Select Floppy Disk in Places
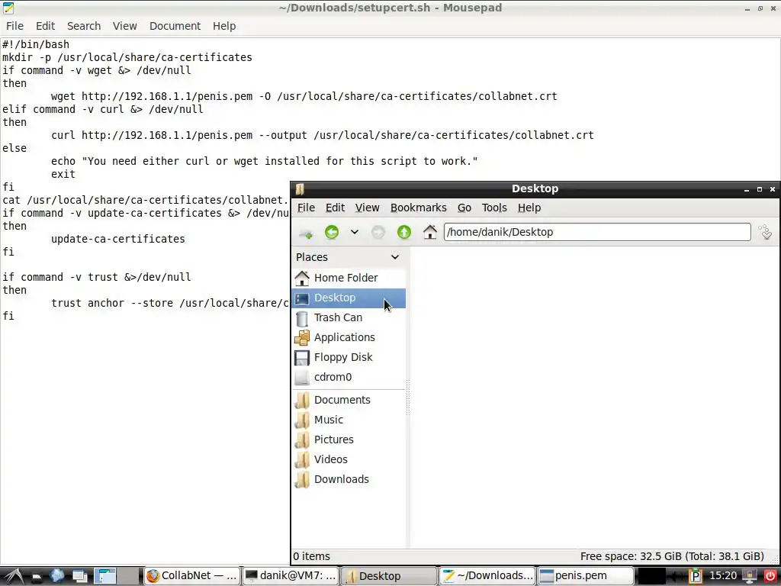Viewport: 781px width, 586px height. 349,357
